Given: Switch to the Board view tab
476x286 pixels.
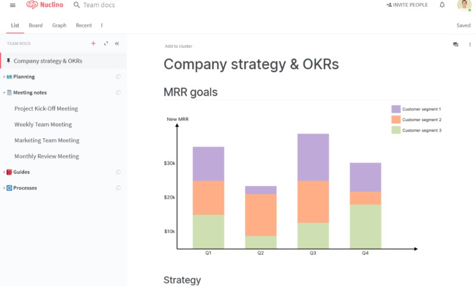Looking at the screenshot, I should (36, 26).
